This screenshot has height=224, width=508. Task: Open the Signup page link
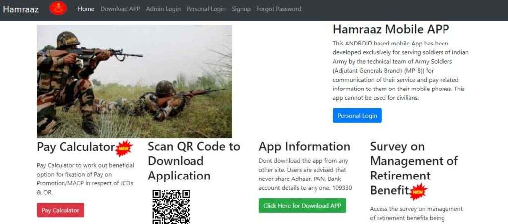[x=241, y=9]
